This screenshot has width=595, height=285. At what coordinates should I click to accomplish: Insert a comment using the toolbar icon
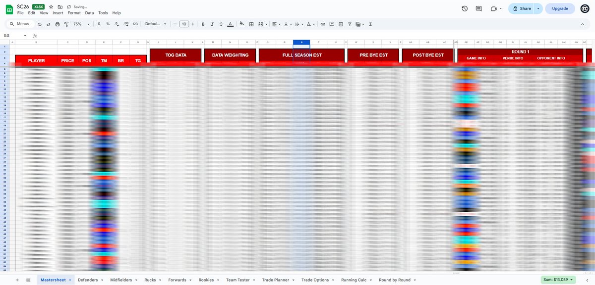tap(332, 24)
